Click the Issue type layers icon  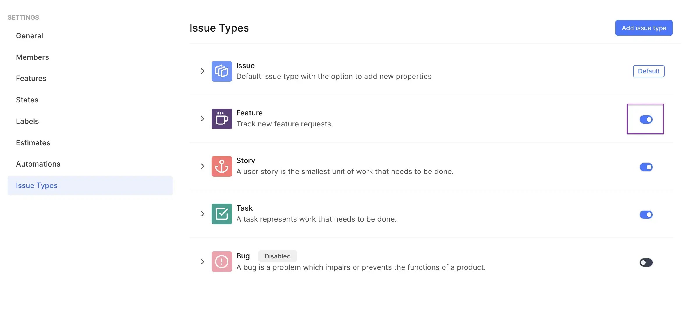click(221, 71)
